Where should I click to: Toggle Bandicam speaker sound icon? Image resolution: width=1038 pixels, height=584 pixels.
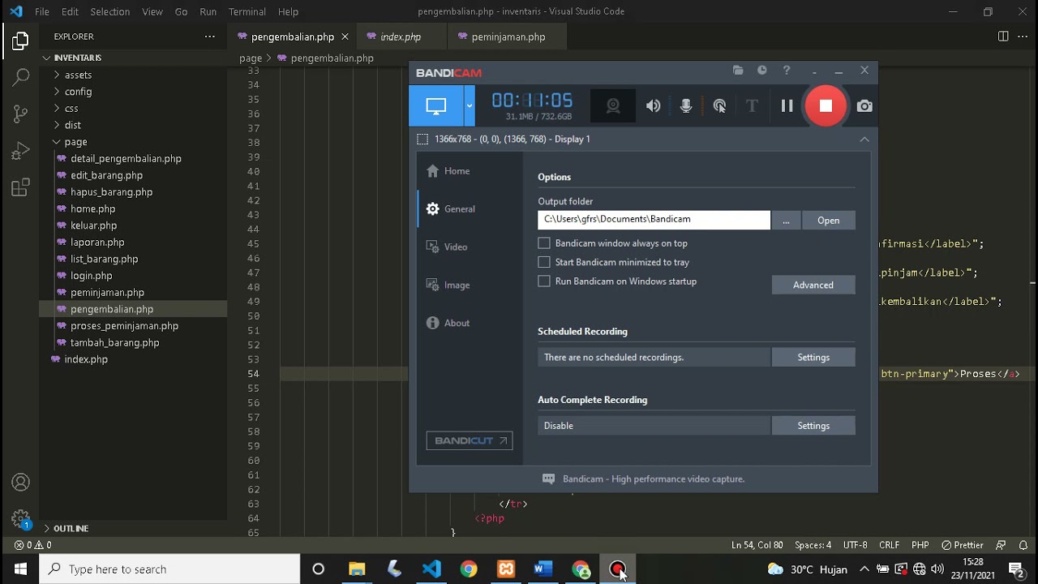point(653,106)
